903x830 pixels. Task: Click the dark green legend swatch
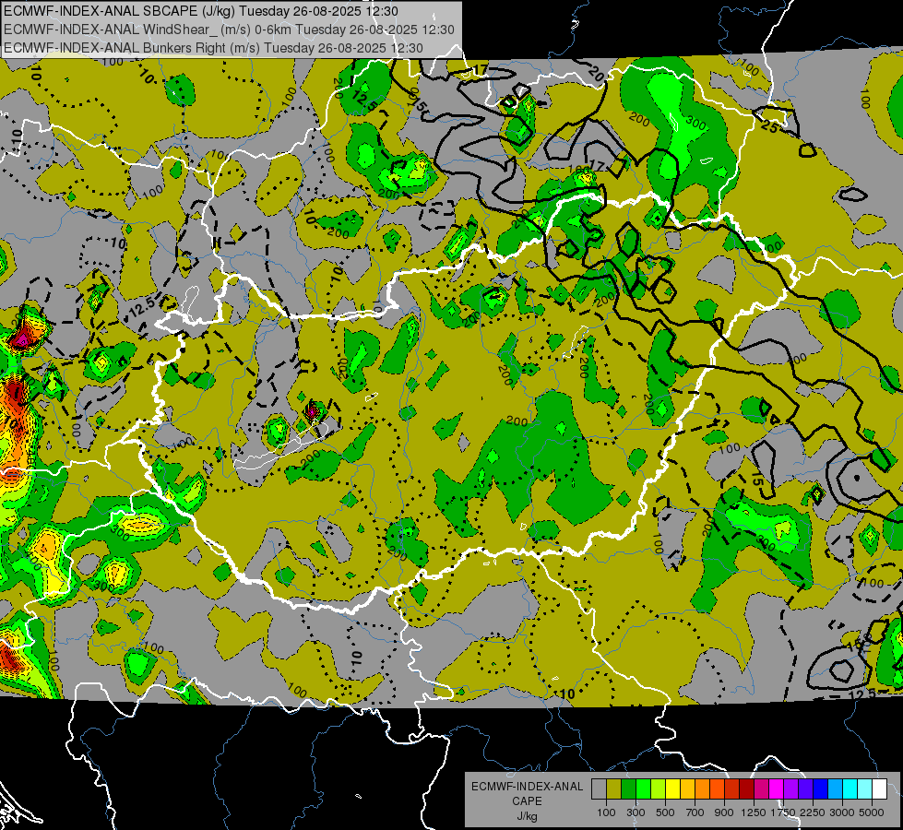point(628,789)
